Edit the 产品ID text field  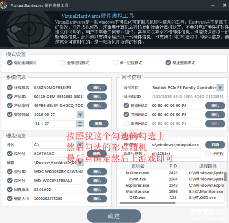[x=58, y=97]
